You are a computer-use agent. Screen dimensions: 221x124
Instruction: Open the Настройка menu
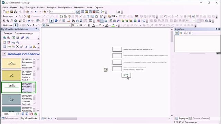tap(79, 8)
